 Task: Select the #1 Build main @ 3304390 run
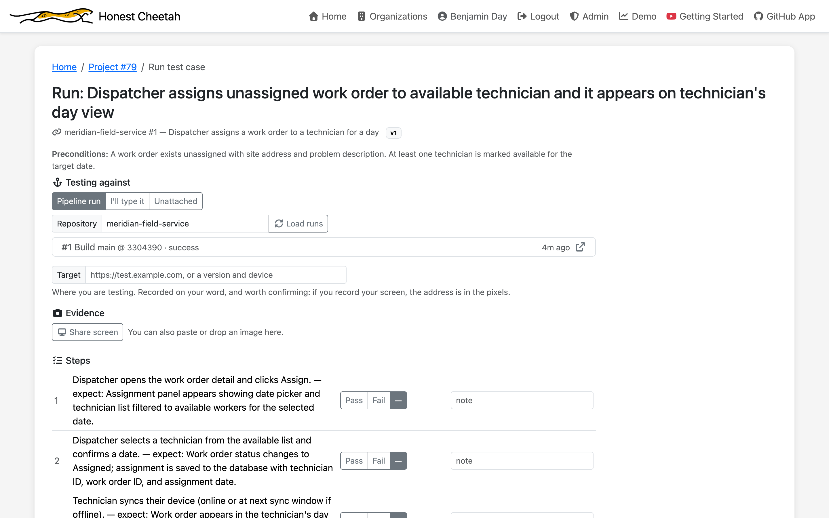point(324,247)
